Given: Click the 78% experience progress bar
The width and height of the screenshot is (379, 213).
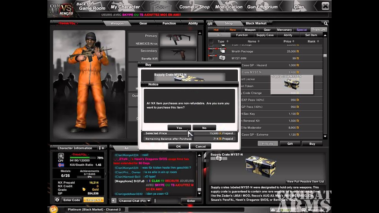Looking at the screenshot, I should 83,158.
